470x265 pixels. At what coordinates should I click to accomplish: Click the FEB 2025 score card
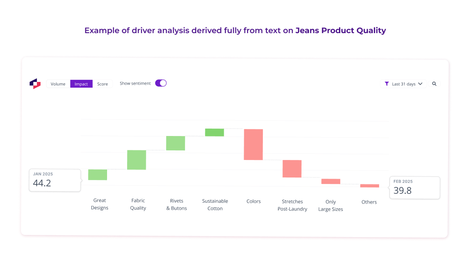coord(414,187)
